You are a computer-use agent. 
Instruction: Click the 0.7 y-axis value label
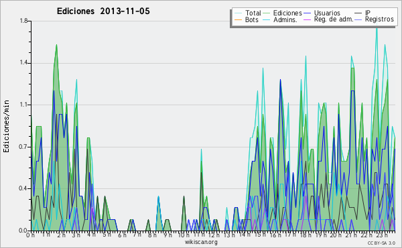23,147
